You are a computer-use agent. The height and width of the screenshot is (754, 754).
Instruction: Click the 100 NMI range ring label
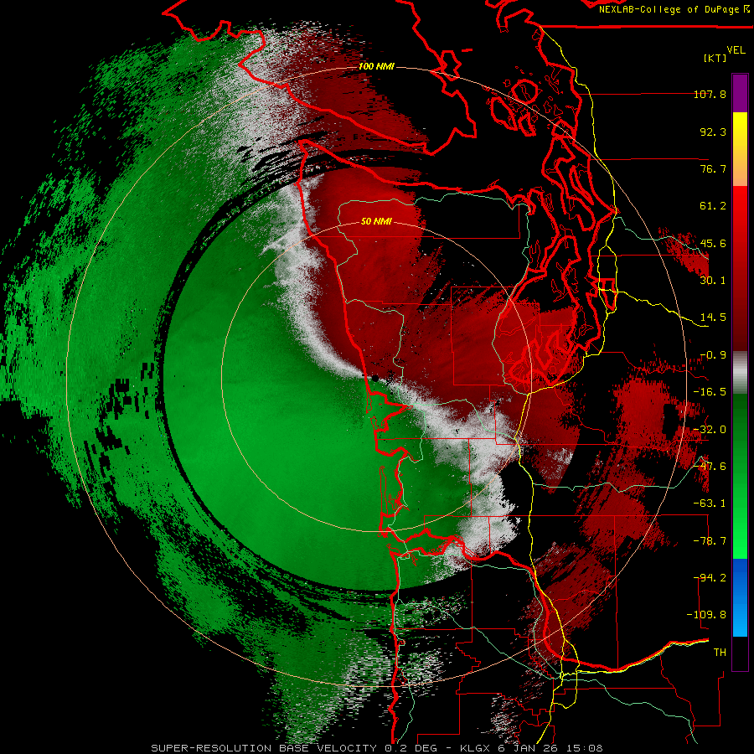pos(376,66)
